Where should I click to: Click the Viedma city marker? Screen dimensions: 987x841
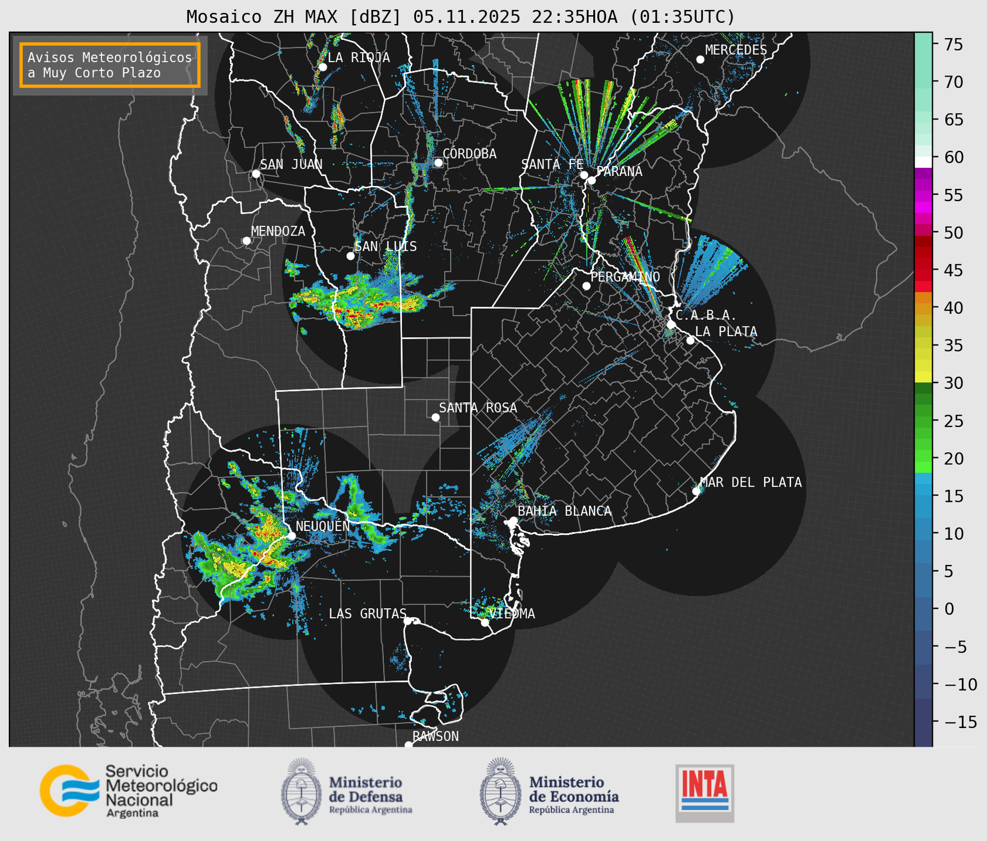pyautogui.click(x=485, y=622)
